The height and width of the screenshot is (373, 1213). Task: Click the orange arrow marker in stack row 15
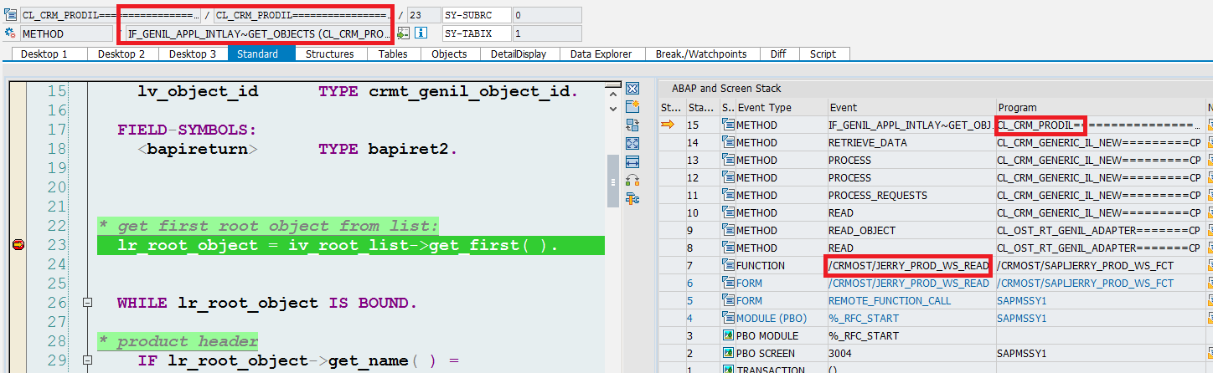coord(668,125)
